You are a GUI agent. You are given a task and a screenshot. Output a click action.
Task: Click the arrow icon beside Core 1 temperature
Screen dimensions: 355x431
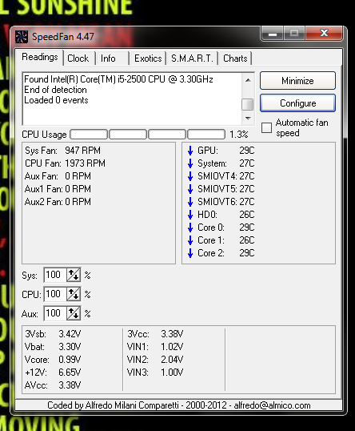point(190,240)
